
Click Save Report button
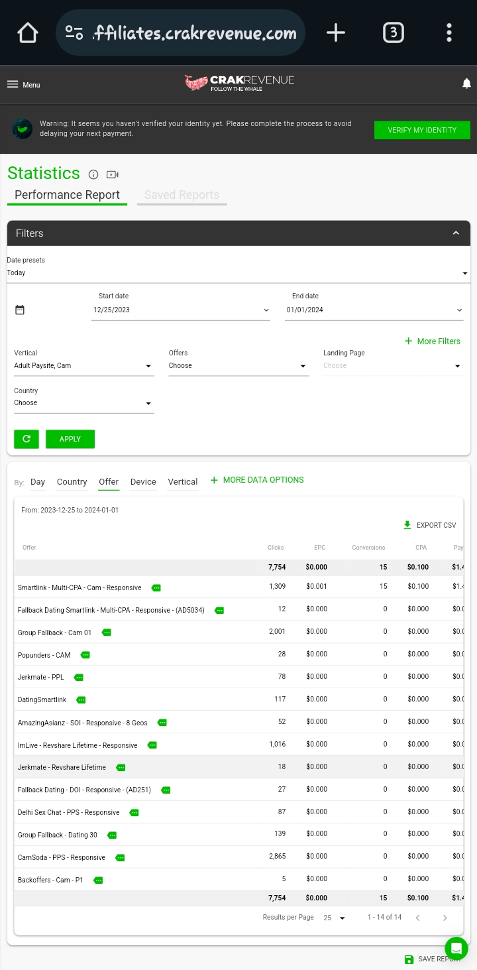point(433,959)
